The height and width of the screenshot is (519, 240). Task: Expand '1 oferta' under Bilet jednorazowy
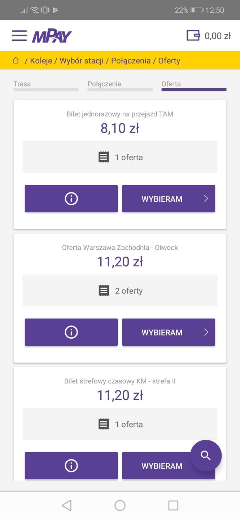pos(120,157)
